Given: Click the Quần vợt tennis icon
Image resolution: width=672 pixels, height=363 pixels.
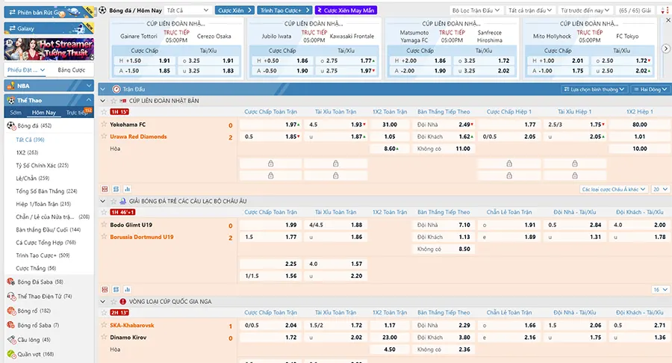Looking at the screenshot, I should click(x=11, y=355).
